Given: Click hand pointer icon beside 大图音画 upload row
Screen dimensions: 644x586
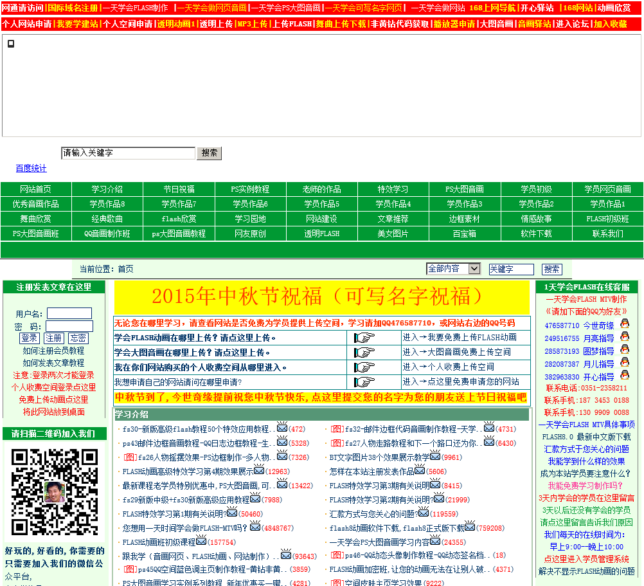Looking at the screenshot, I should pos(364,353).
